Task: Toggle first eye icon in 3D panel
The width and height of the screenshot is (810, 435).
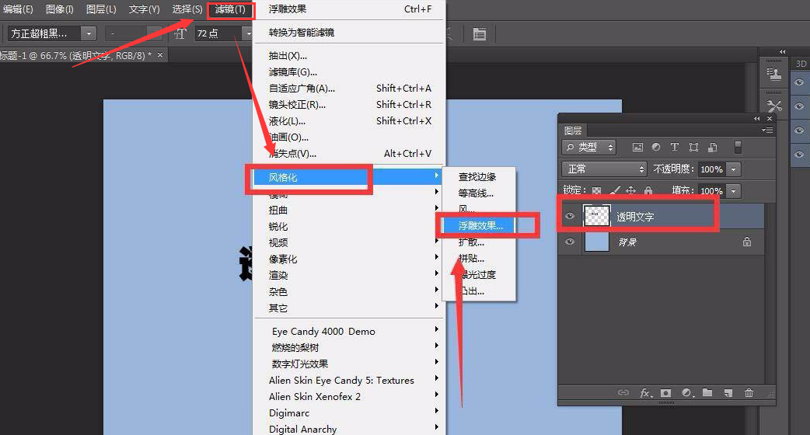Action: pos(799,82)
